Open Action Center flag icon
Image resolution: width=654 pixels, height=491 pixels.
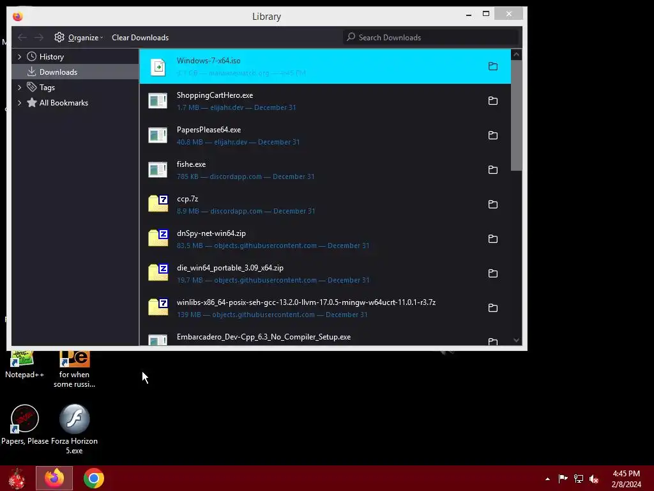pos(563,478)
